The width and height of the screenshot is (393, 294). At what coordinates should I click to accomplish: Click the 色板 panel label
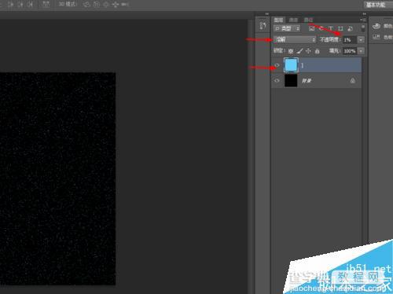388,37
